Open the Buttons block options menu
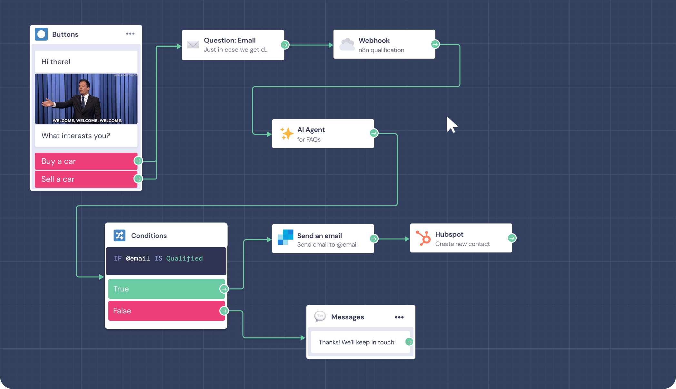Screen dimensions: 676x389 130,33
